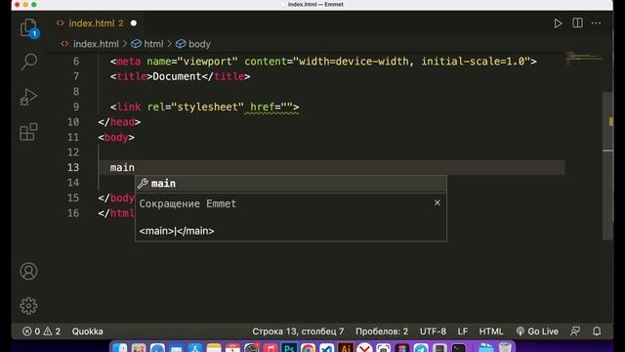Screen dimensions: 625x352
Task: Click the meta viewport tag on line 6
Action: [323, 62]
